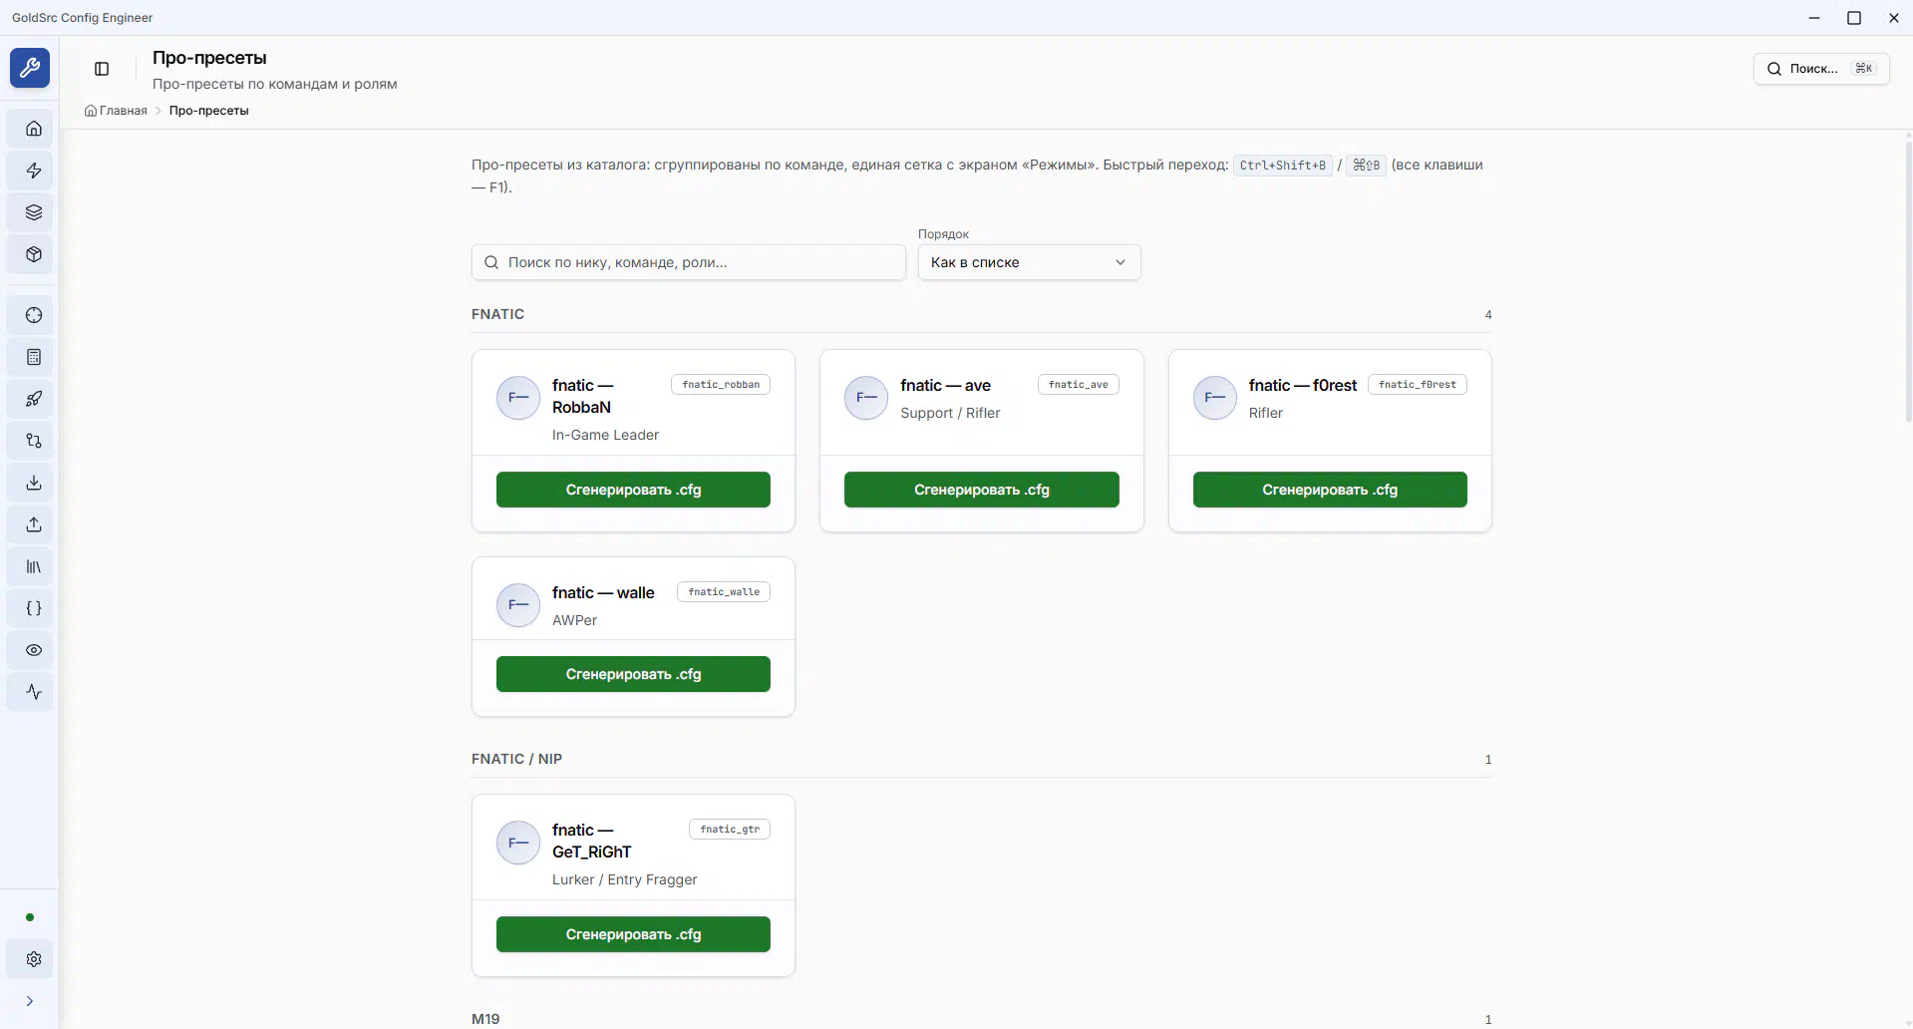The image size is (1913, 1029).
Task: Click the 'M19' group heading
Action: coord(485,1019)
